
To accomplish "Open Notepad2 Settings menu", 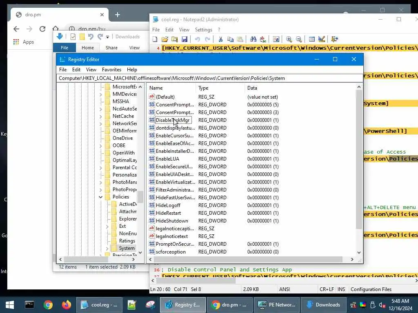I will point(203,30).
